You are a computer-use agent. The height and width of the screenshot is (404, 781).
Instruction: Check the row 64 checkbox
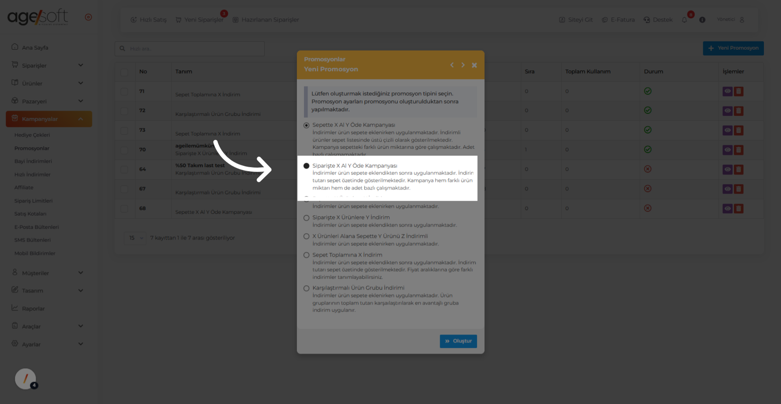124,169
